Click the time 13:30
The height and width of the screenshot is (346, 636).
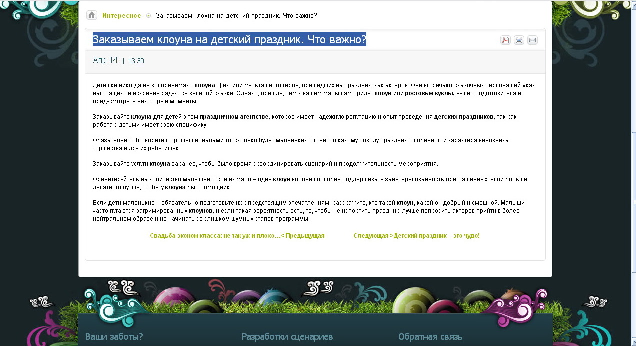(136, 61)
